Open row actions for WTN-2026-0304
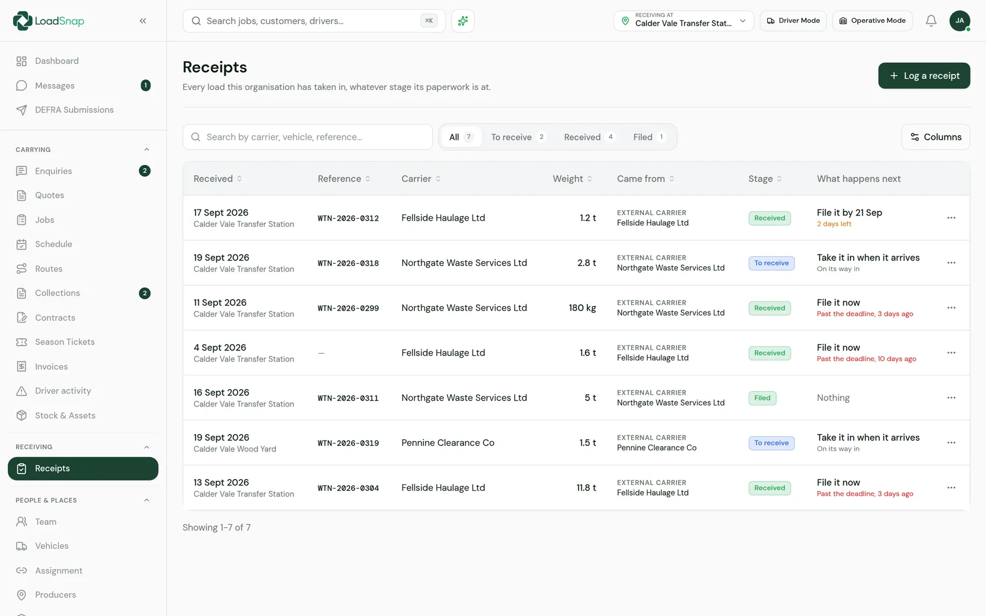This screenshot has height=616, width=986. [951, 488]
